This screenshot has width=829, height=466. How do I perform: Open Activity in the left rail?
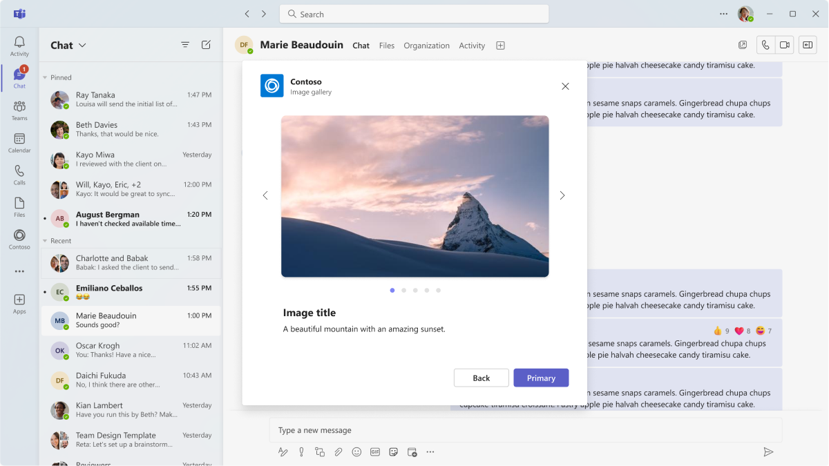19,46
